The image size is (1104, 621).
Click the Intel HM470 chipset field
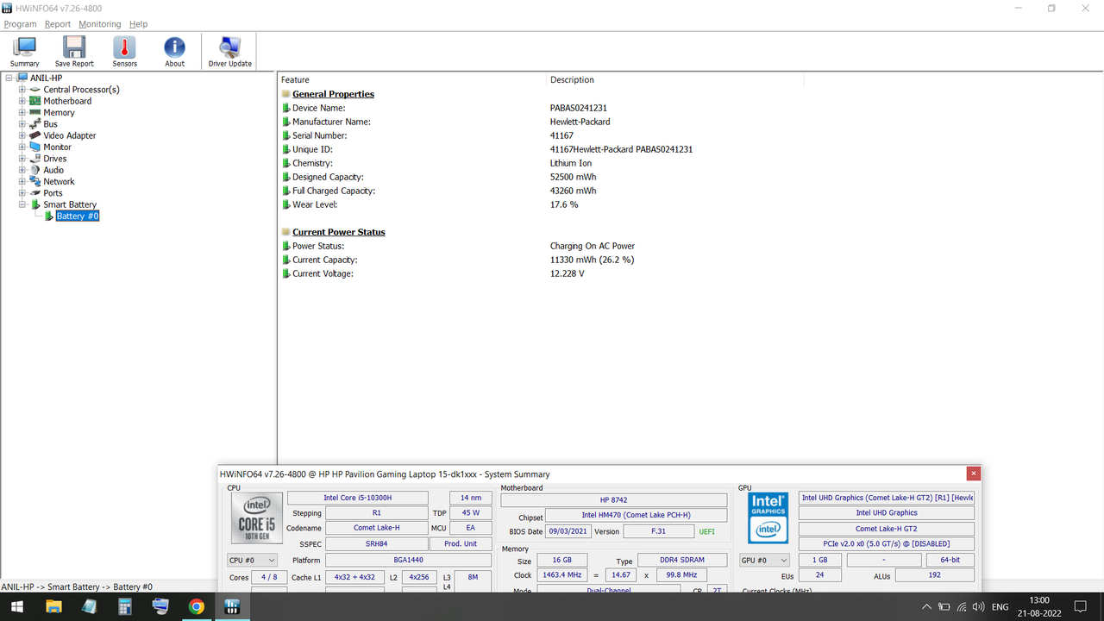pos(636,516)
